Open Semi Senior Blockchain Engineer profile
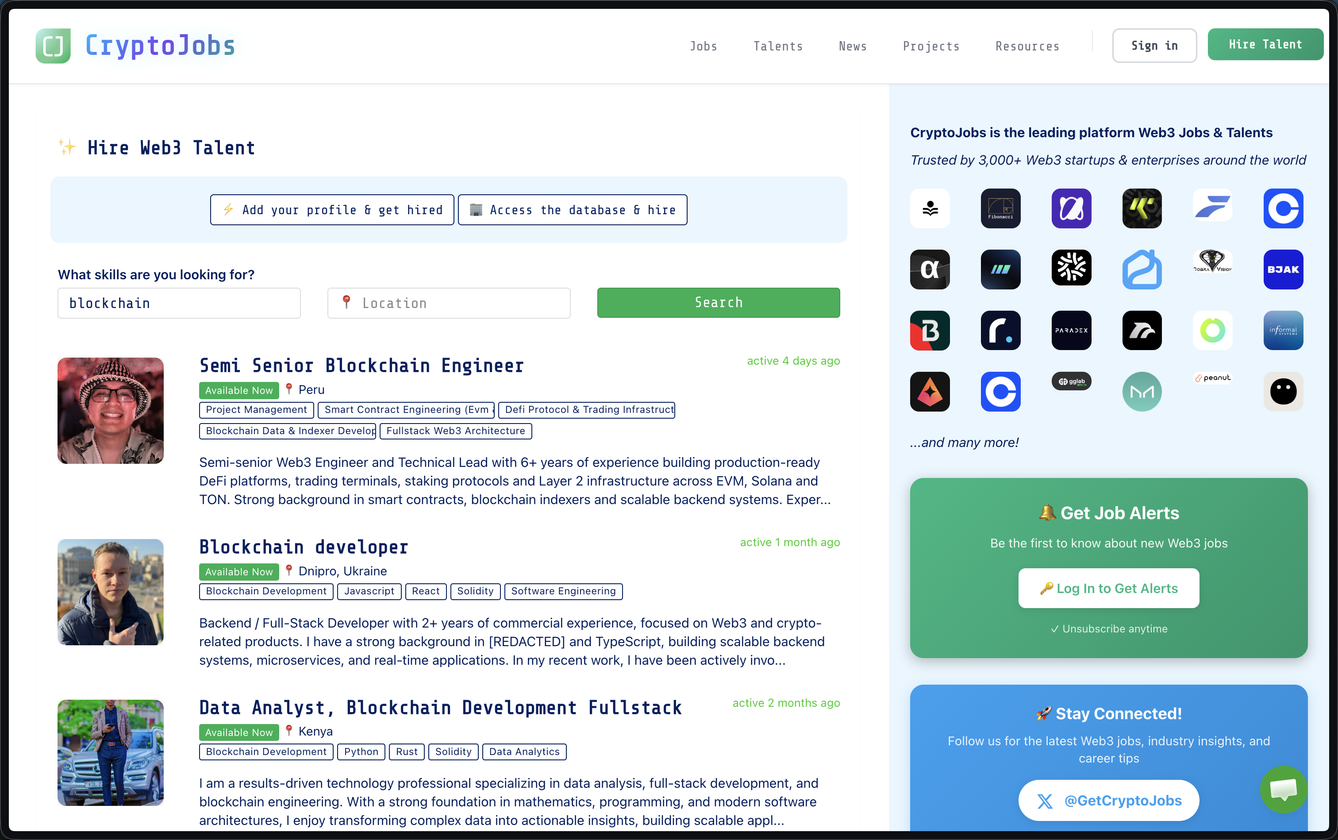This screenshot has width=1338, height=840. (361, 366)
